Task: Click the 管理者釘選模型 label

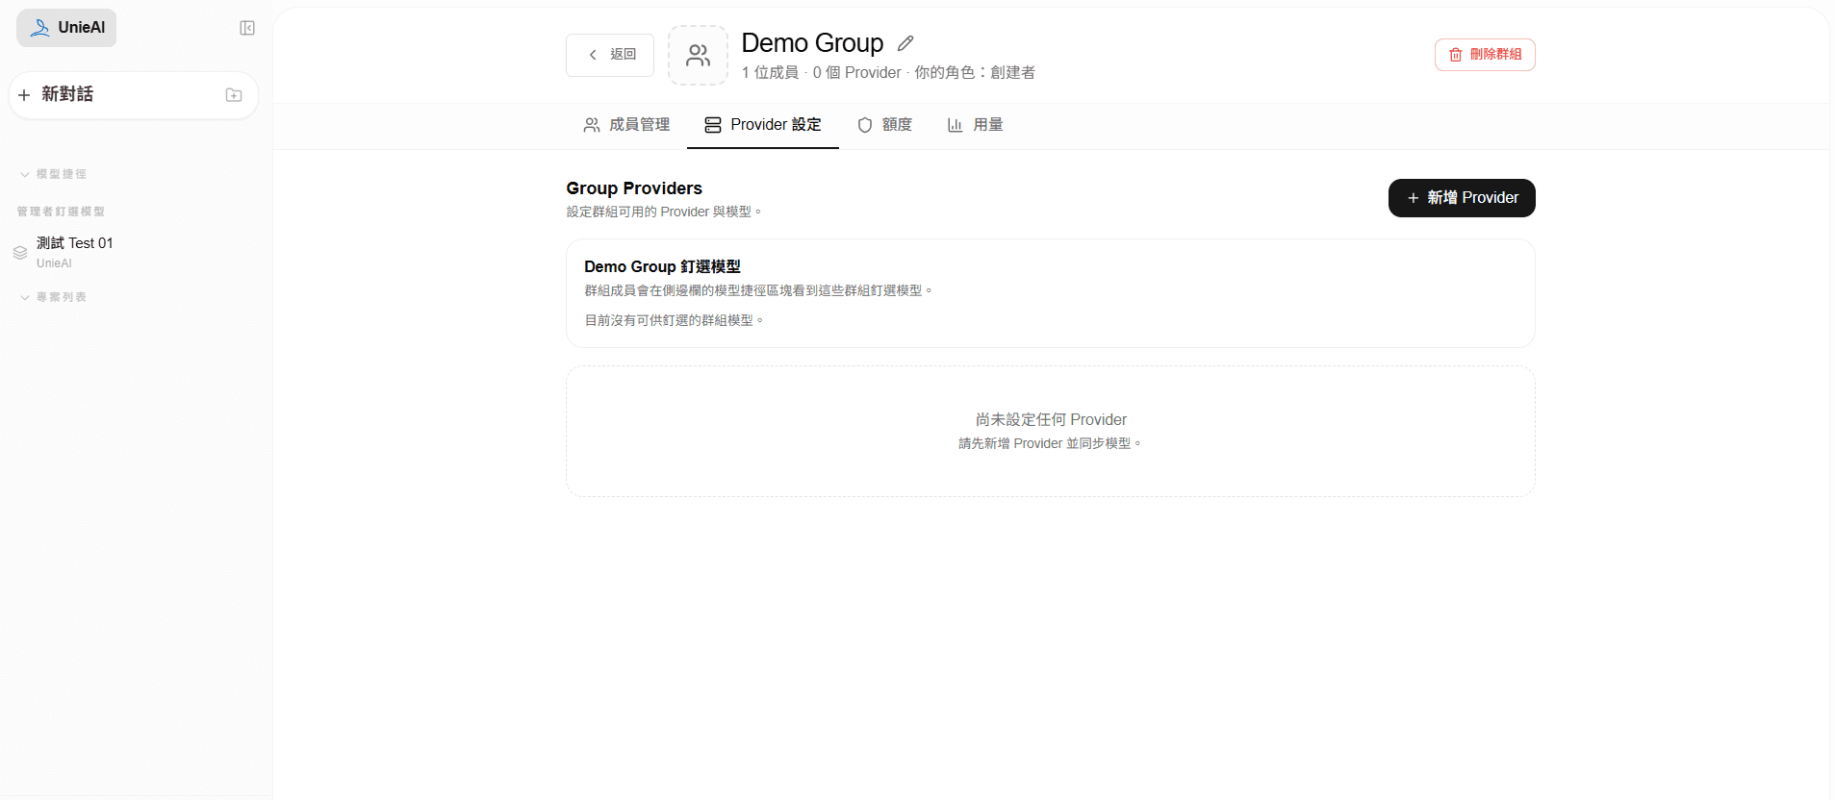Action: 61,212
